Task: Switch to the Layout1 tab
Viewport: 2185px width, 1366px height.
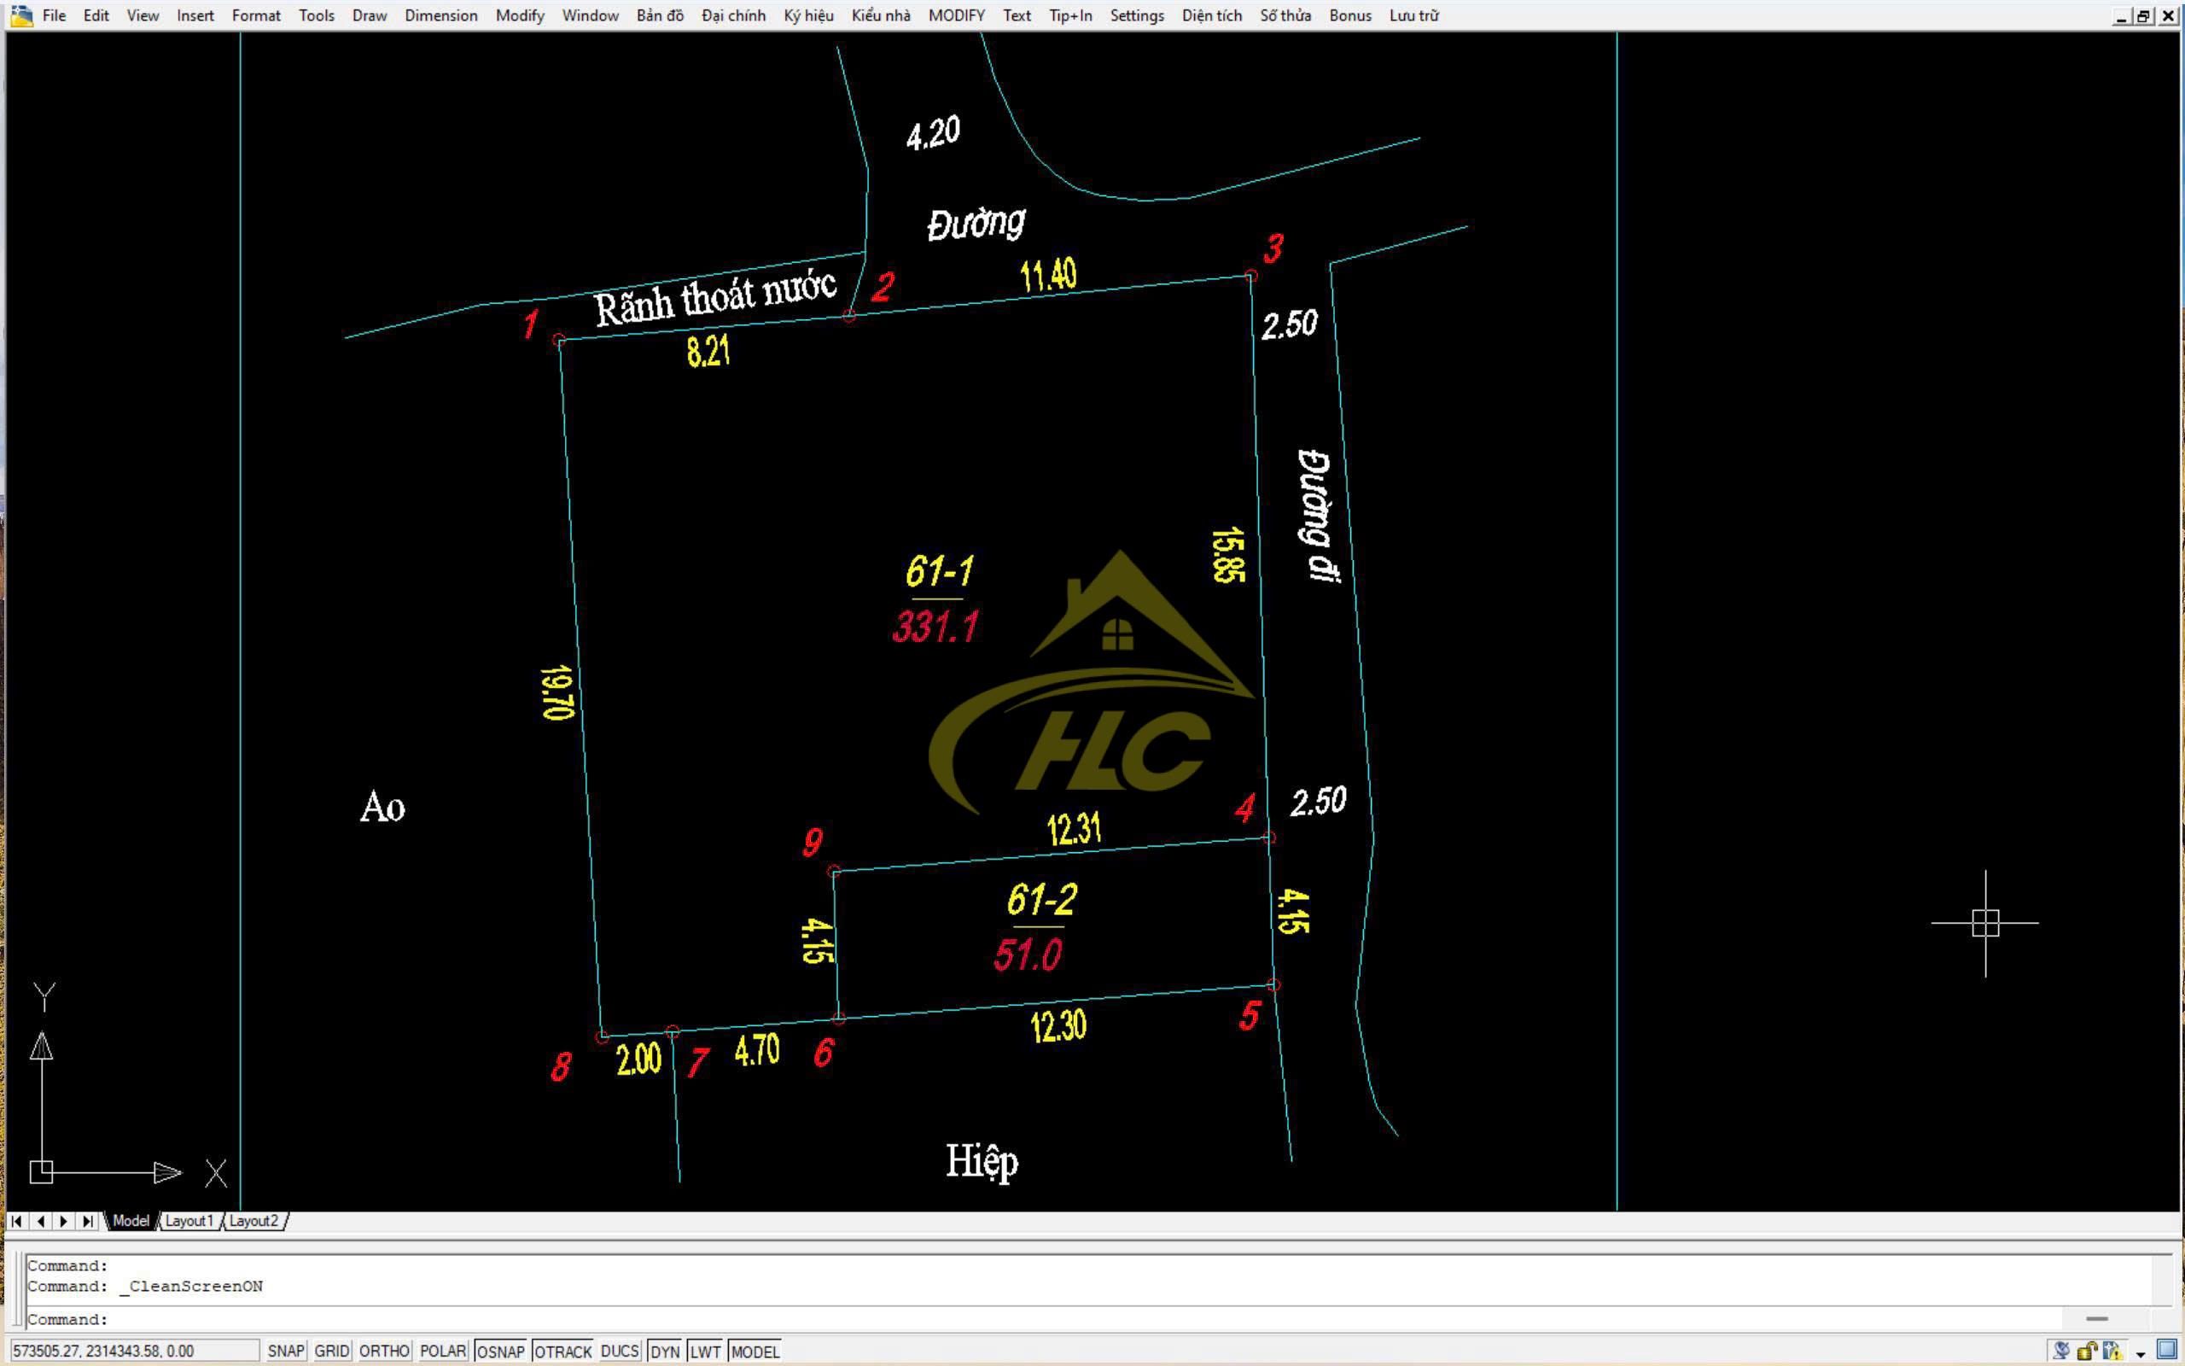Action: coord(189,1222)
